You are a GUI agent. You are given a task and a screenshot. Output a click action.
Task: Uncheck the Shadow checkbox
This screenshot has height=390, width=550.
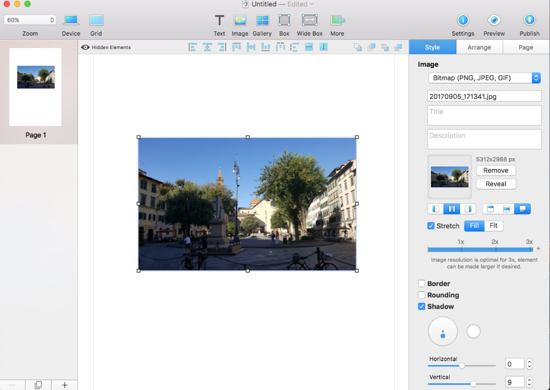click(x=422, y=307)
